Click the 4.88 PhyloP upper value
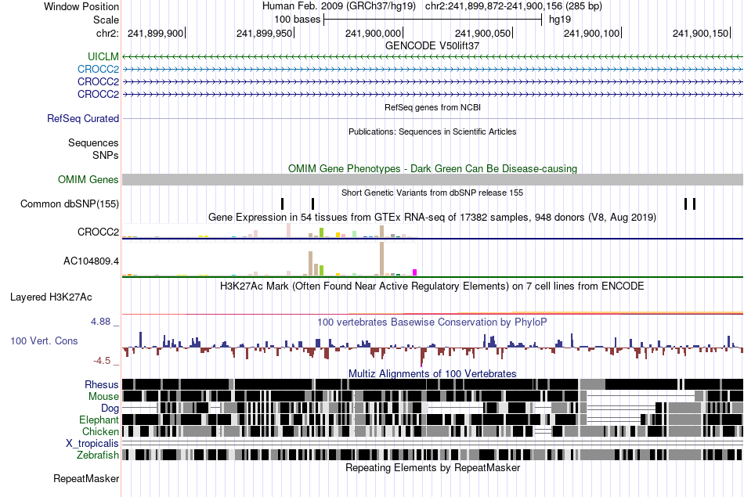 (100, 322)
